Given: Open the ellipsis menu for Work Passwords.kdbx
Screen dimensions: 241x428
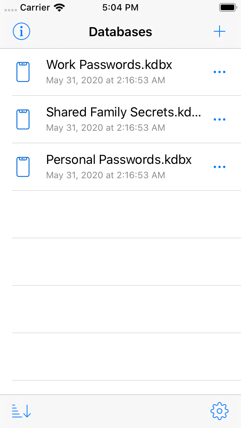Looking at the screenshot, I should [x=220, y=71].
